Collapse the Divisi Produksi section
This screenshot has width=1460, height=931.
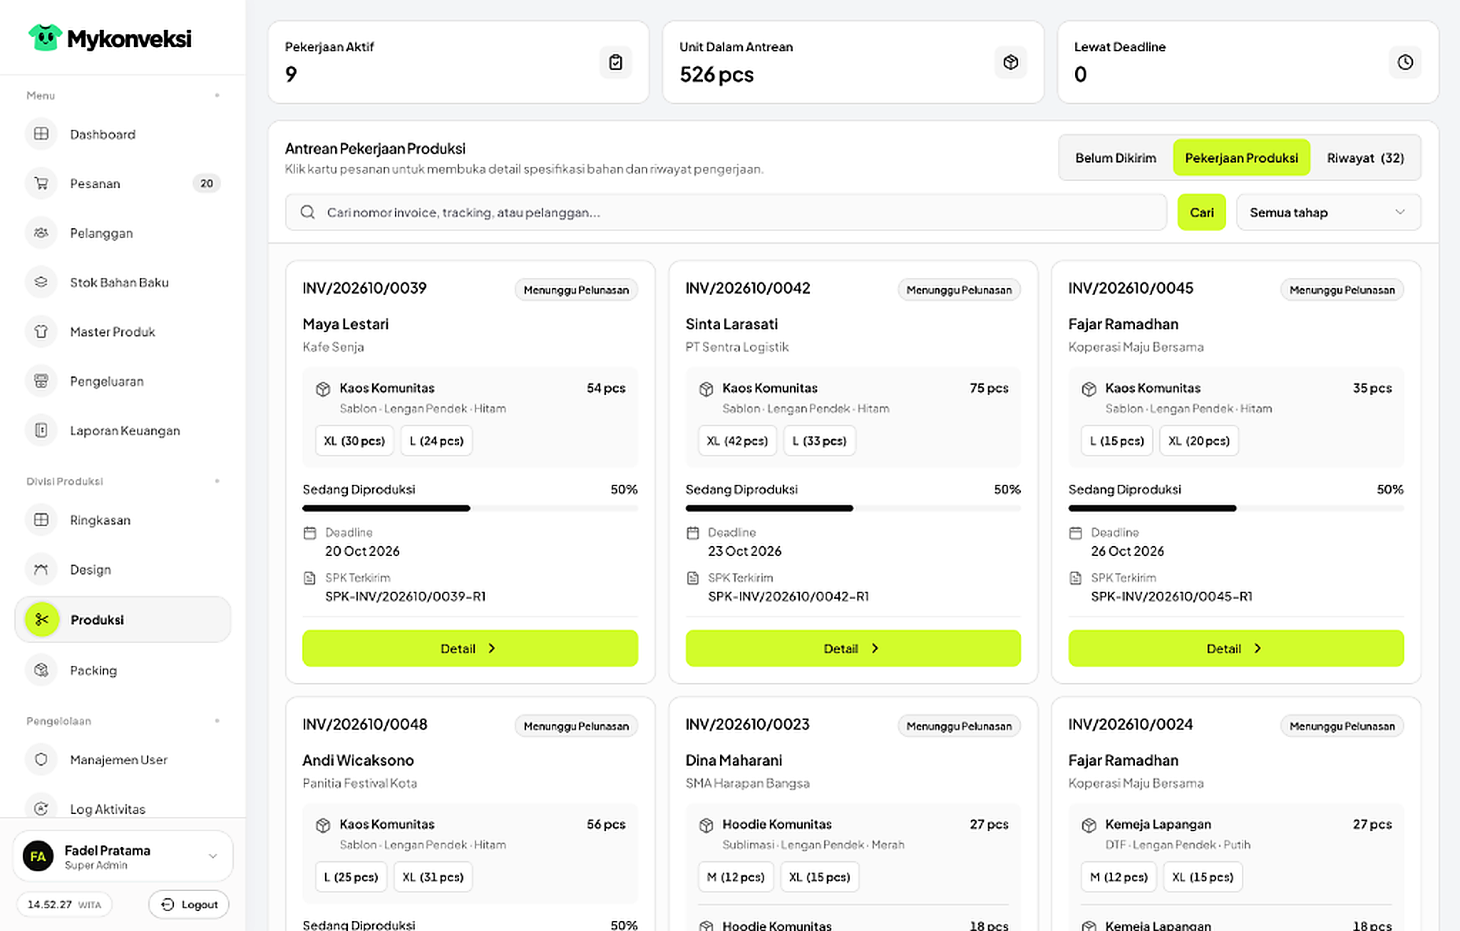pyautogui.click(x=217, y=481)
